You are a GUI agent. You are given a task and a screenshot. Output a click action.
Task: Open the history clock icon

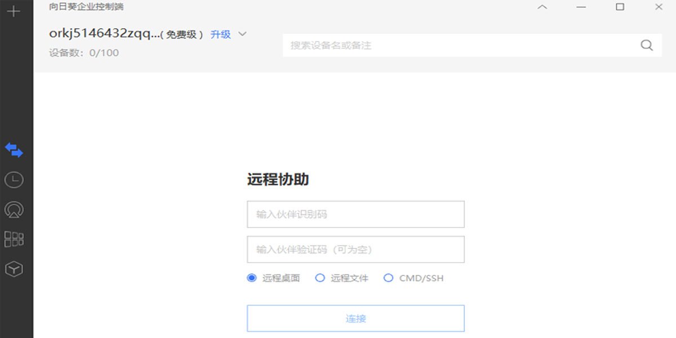point(14,180)
